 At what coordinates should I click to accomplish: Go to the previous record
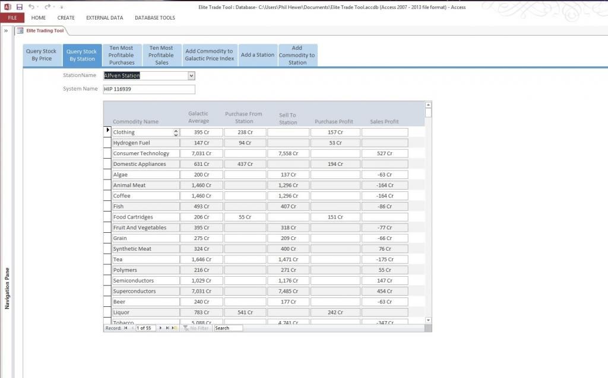(x=132, y=328)
